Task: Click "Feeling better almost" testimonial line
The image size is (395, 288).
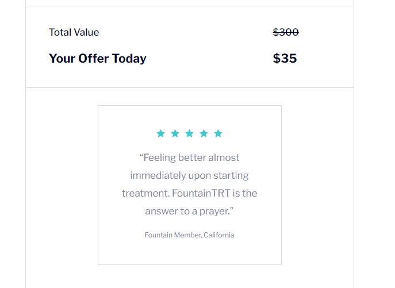Action: [x=189, y=158]
